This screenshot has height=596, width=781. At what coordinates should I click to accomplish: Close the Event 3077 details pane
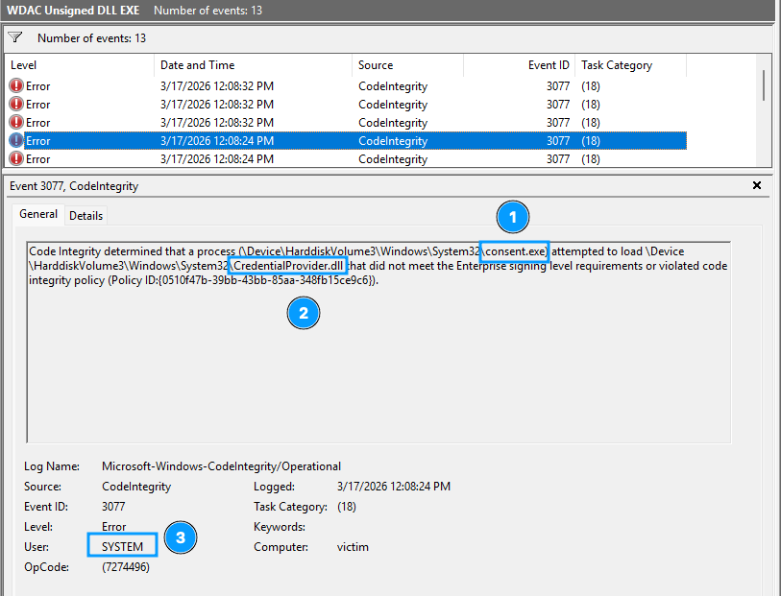point(756,185)
